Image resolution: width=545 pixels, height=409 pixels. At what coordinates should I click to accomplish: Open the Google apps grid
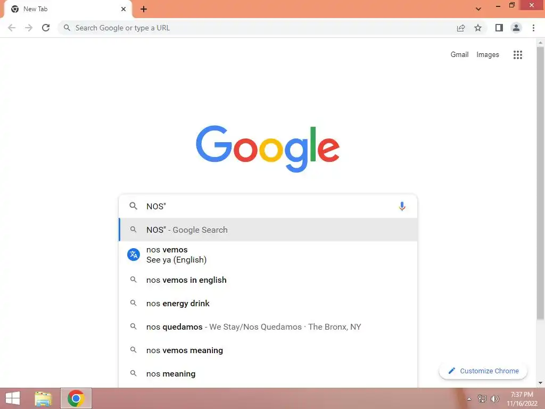pos(517,55)
